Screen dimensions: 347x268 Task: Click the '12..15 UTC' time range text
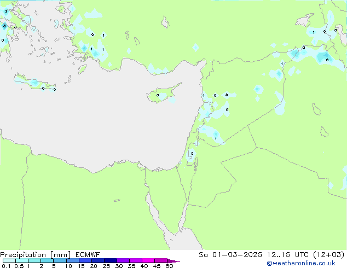click(x=287, y=255)
